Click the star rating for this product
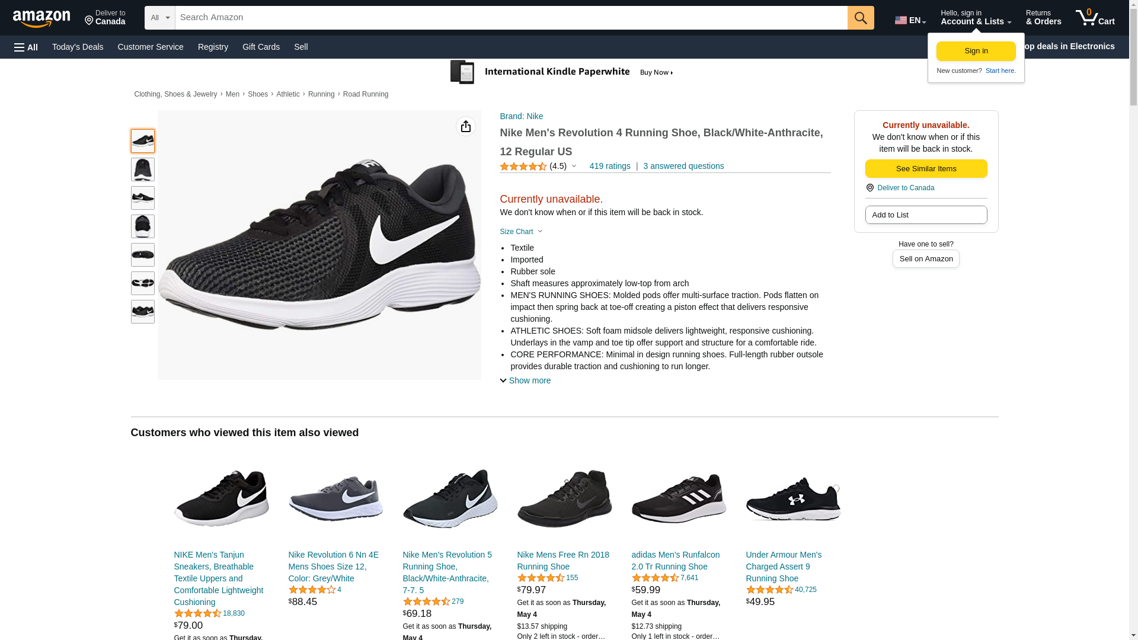This screenshot has height=640, width=1138. pyautogui.click(x=523, y=167)
